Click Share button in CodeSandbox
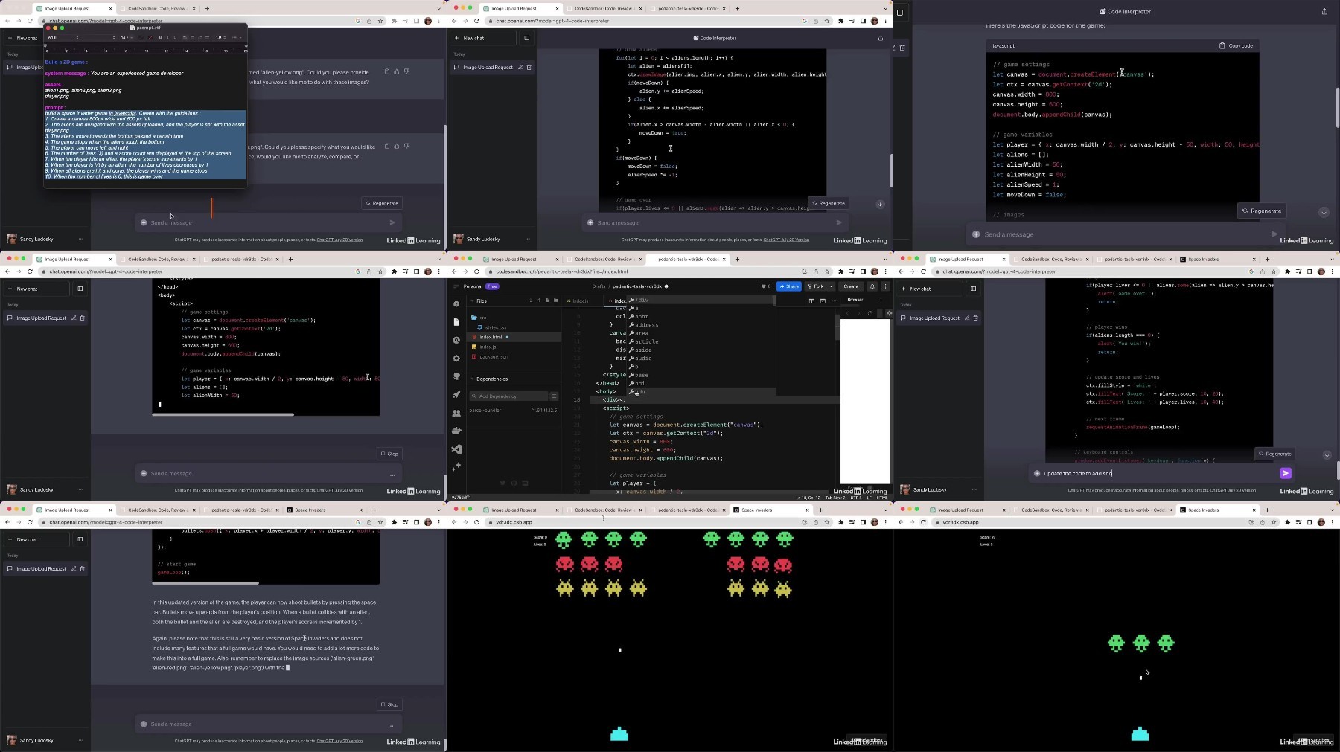The image size is (1340, 752). (789, 286)
